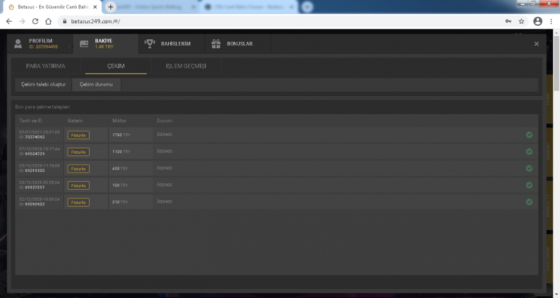Click ÖDENDİ status in the 1790 TRY row
This screenshot has width=560, height=298.
(164, 135)
